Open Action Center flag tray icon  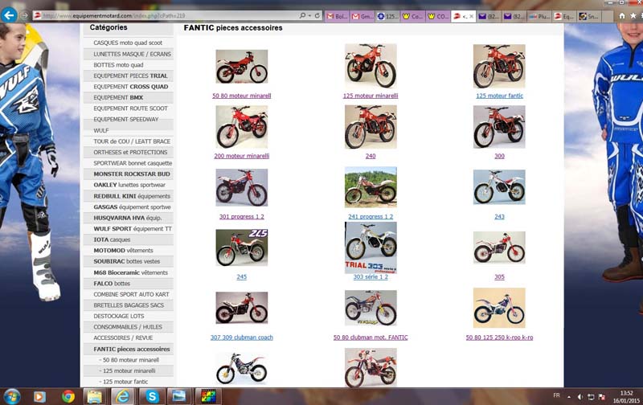tap(602, 397)
